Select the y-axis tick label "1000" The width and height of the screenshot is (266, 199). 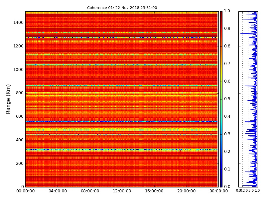click(x=19, y=70)
